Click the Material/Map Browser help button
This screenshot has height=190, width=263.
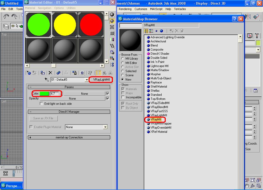235,19
